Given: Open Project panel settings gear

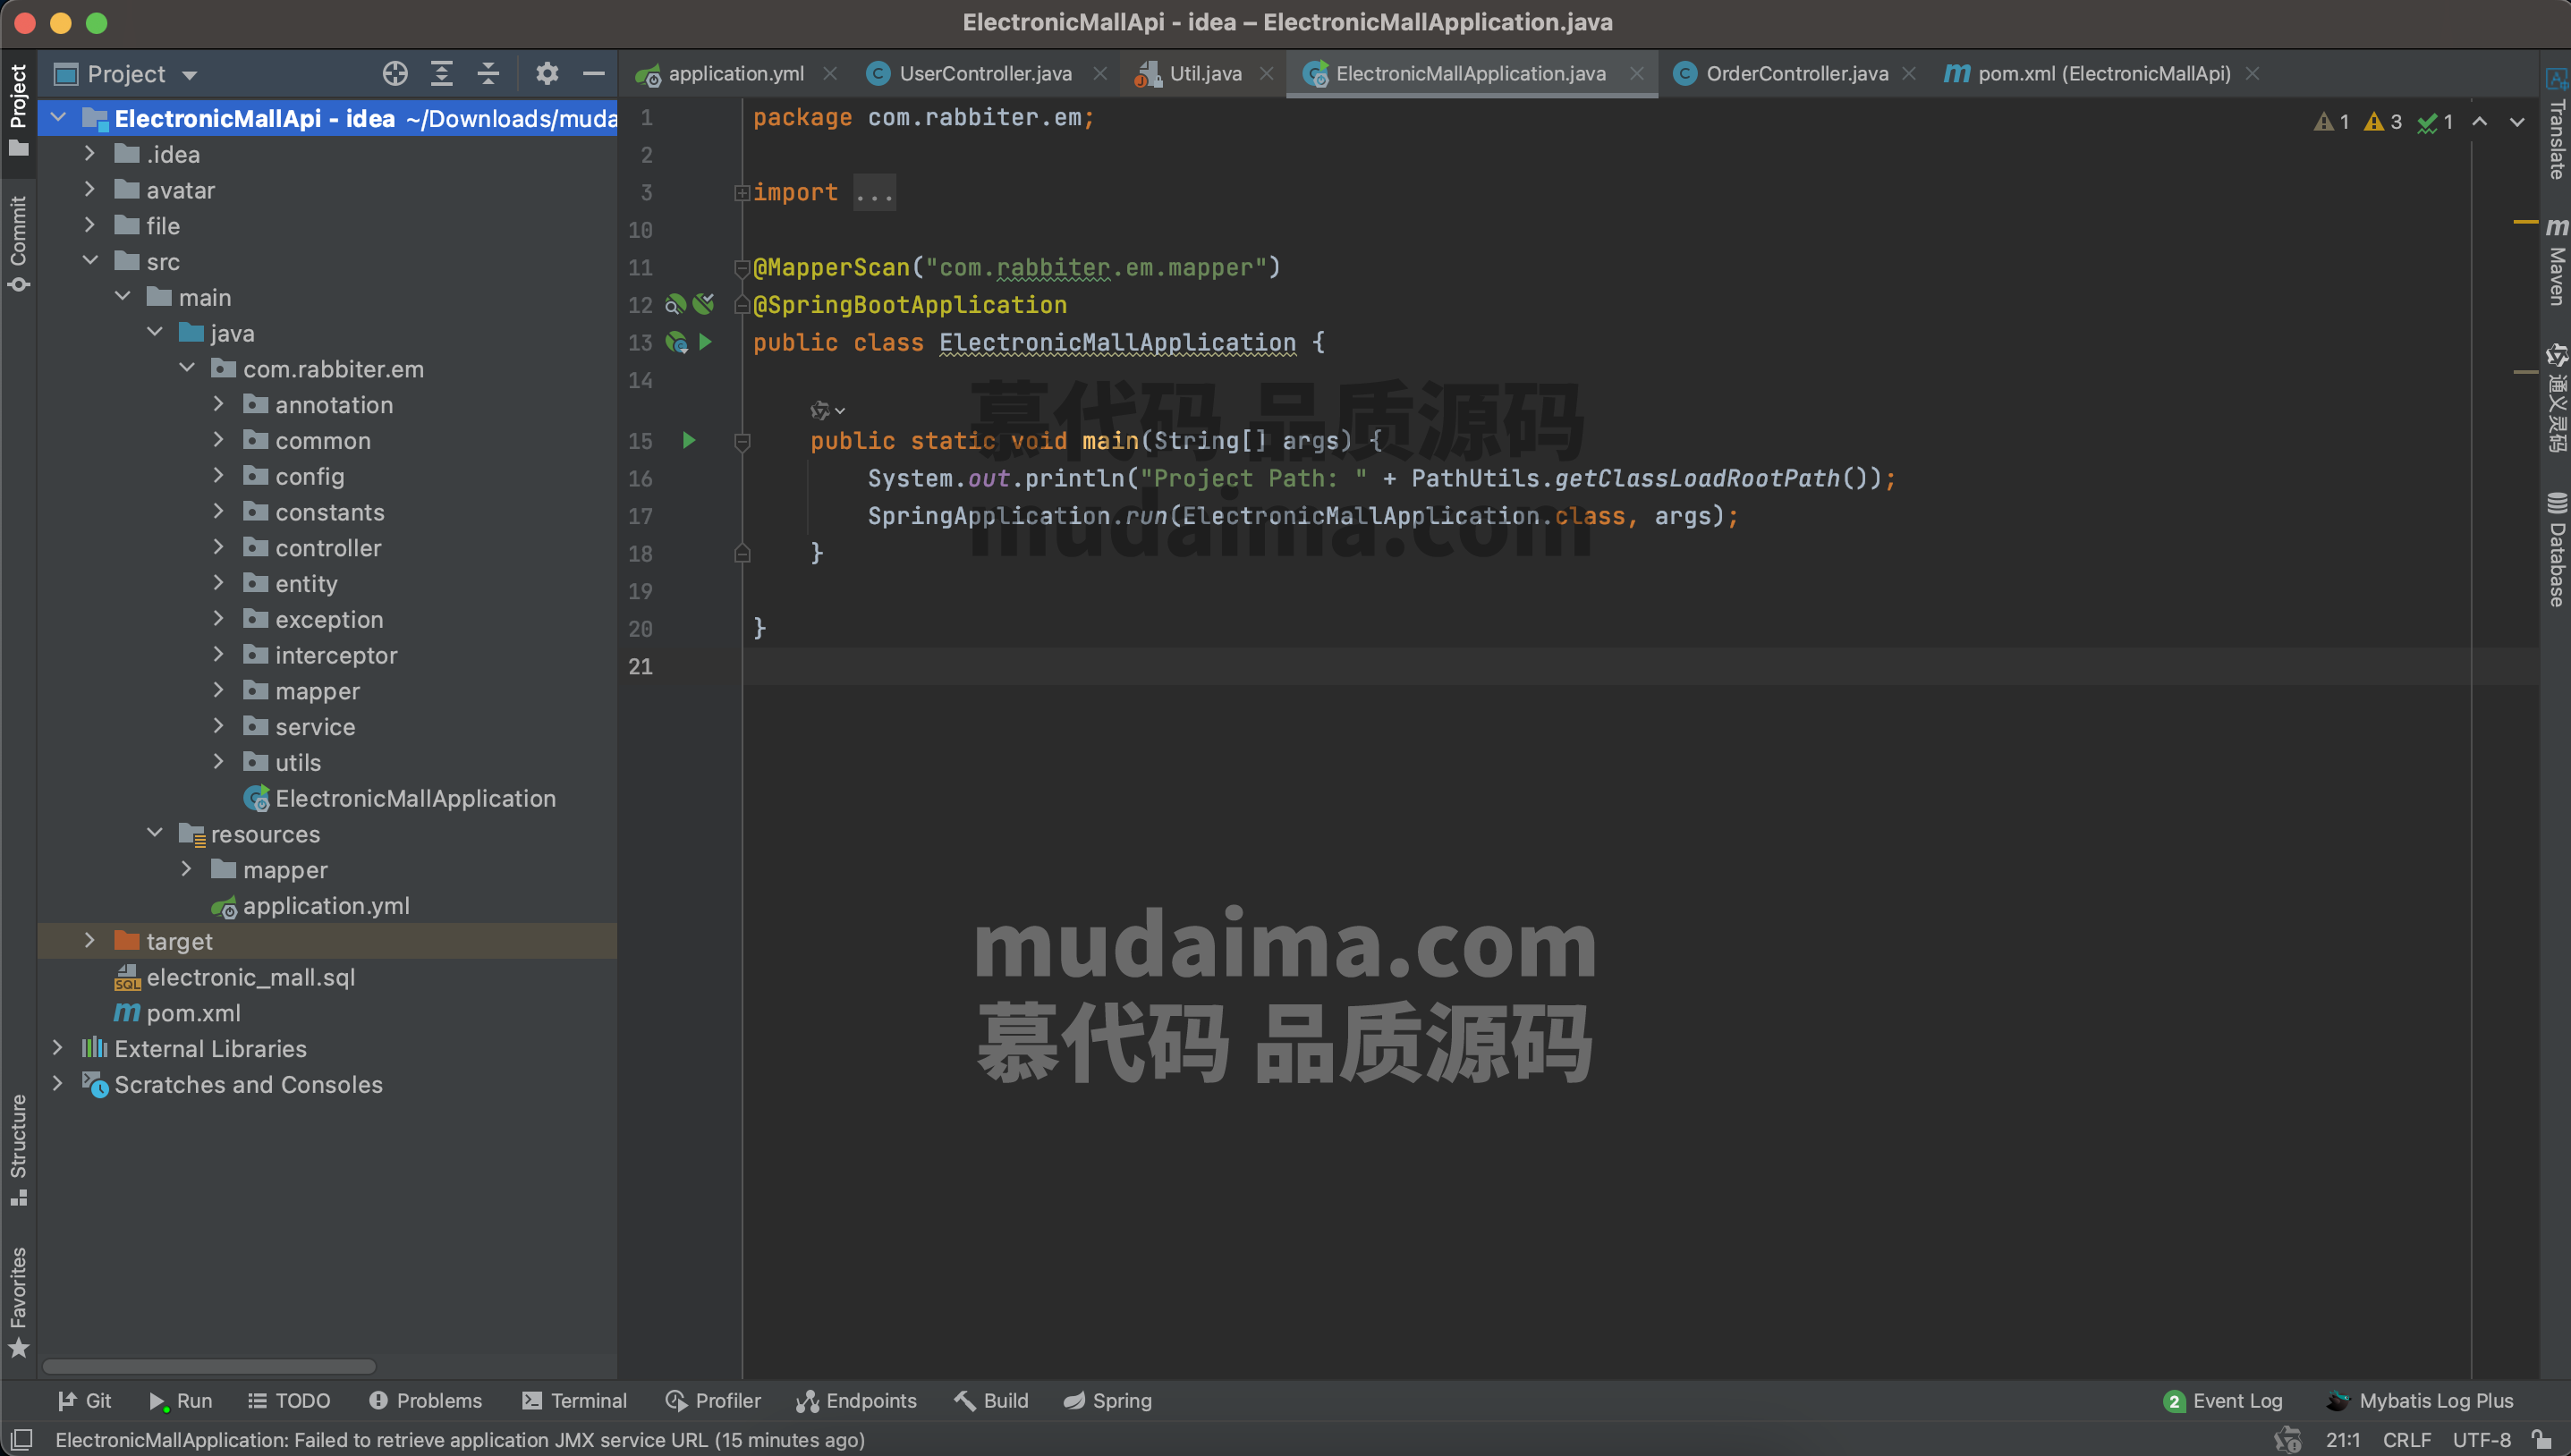Looking at the screenshot, I should [x=546, y=73].
